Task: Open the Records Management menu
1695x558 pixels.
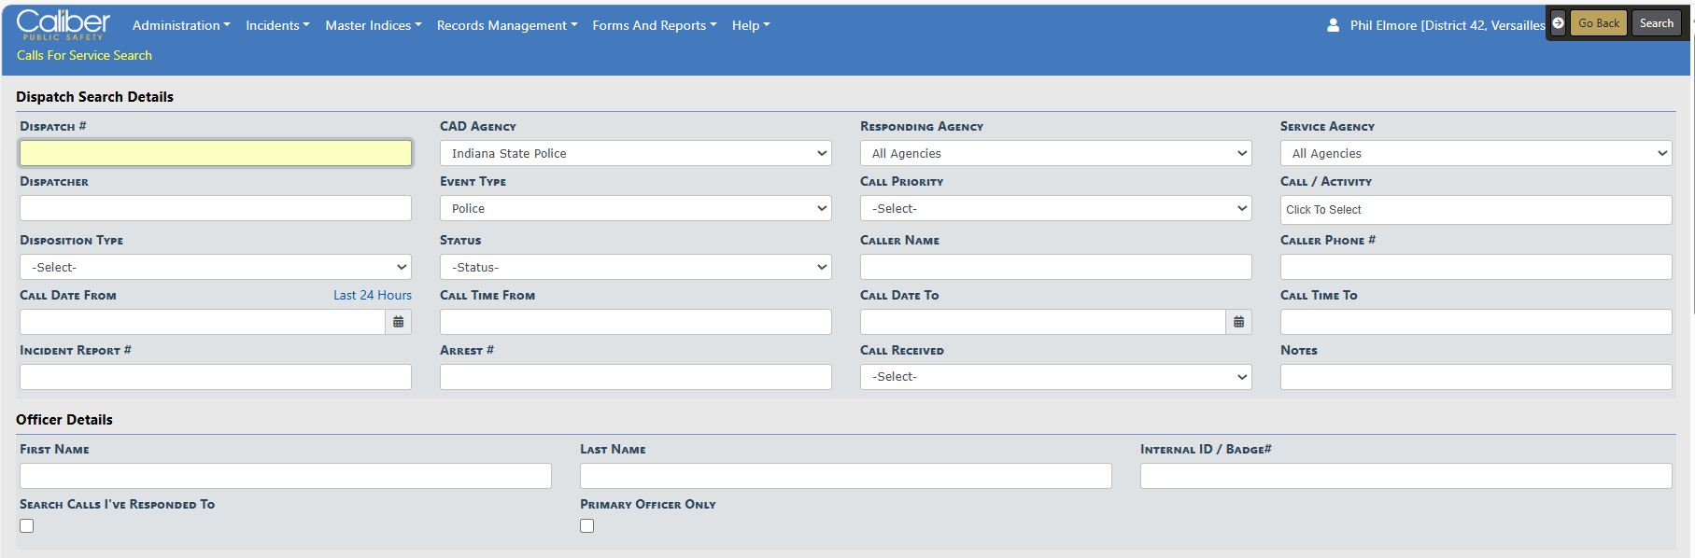Action: coord(506,25)
